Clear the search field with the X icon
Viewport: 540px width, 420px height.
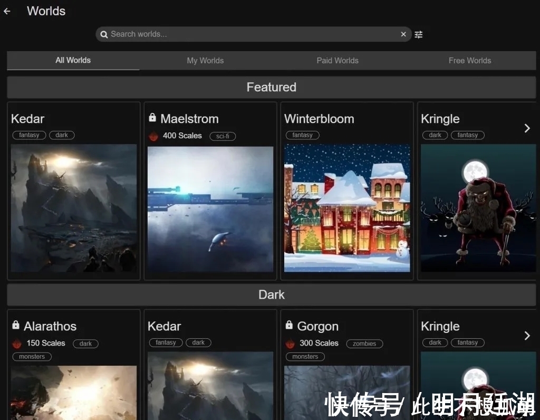click(x=403, y=34)
